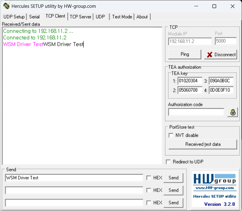Click TEA key field 4 with 0D0E0F10
The height and width of the screenshot is (211, 242).
[x=221, y=90]
